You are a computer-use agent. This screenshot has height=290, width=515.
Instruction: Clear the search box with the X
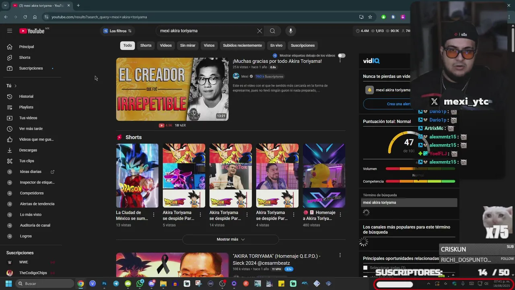[260, 31]
